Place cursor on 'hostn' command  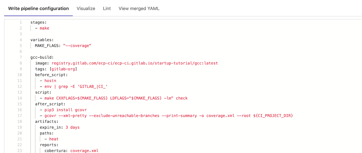[50, 81]
